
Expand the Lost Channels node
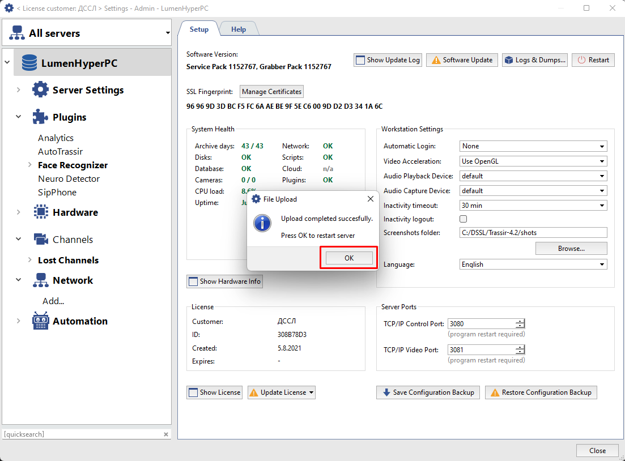pos(30,260)
